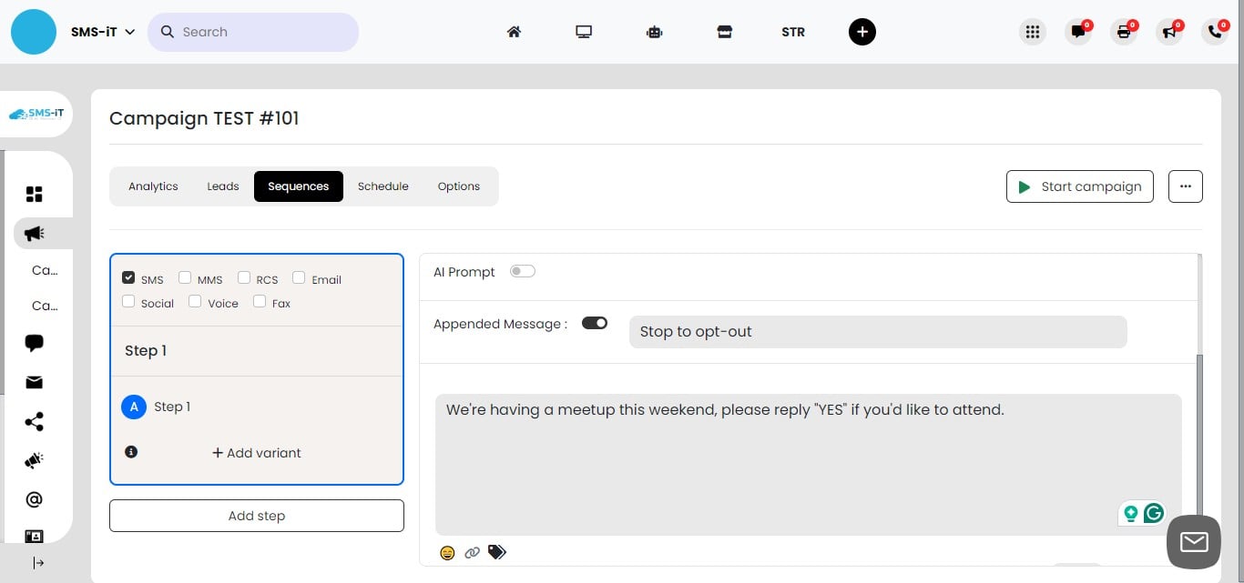Open the SMS-iT workspace dropdown
The width and height of the screenshot is (1244, 583).
pyautogui.click(x=102, y=31)
